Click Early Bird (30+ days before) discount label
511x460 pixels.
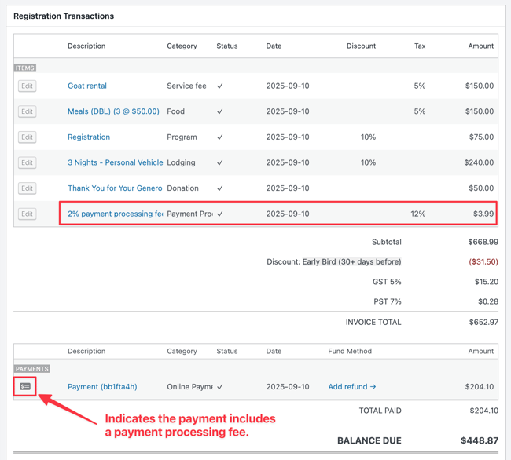coord(351,262)
